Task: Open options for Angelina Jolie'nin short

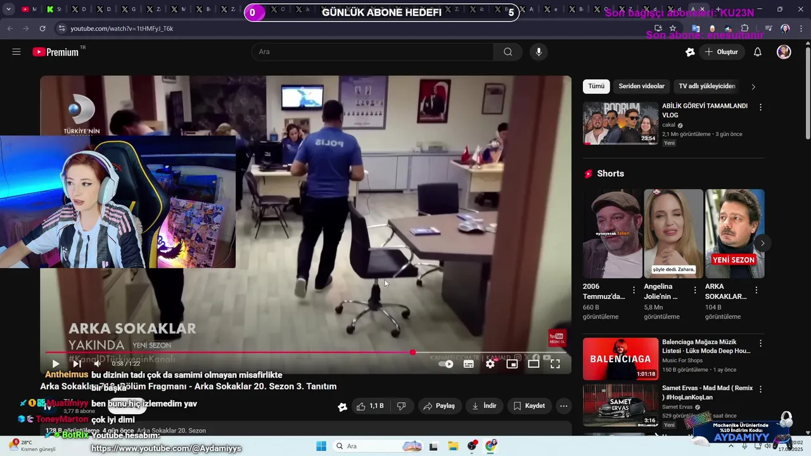Action: 695,290
